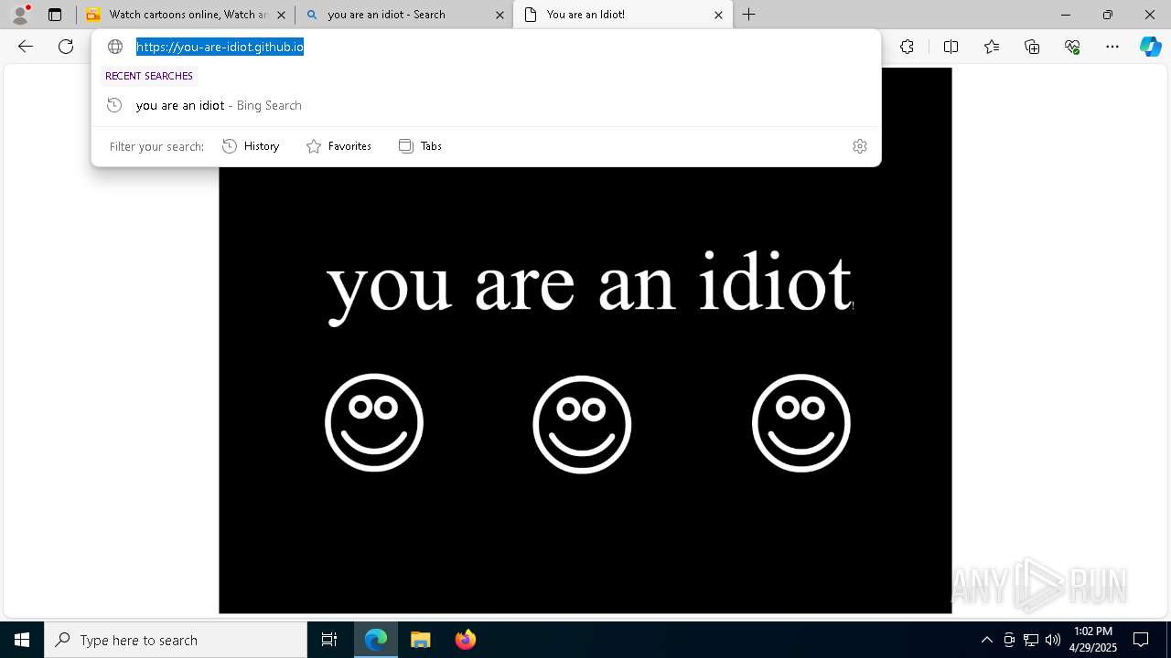Screen dimensions: 1171x658
Task: Click the left smiley face
Action: [374, 422]
